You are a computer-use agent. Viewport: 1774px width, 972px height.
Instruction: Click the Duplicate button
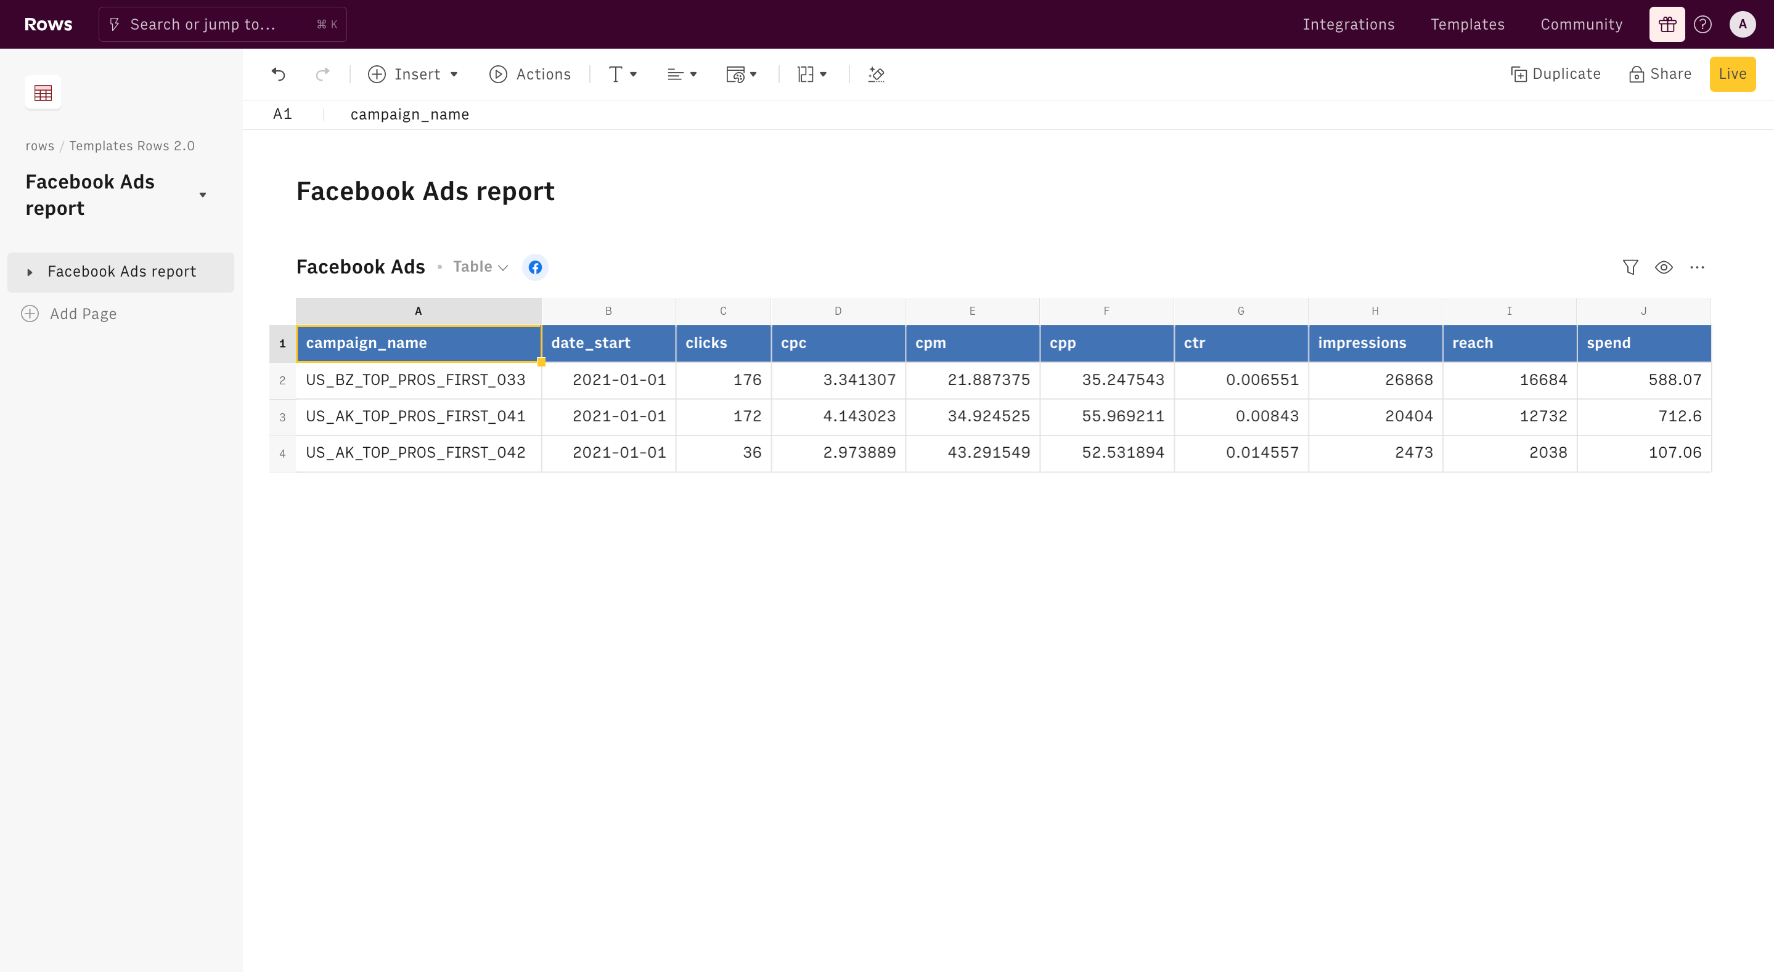[x=1556, y=75]
